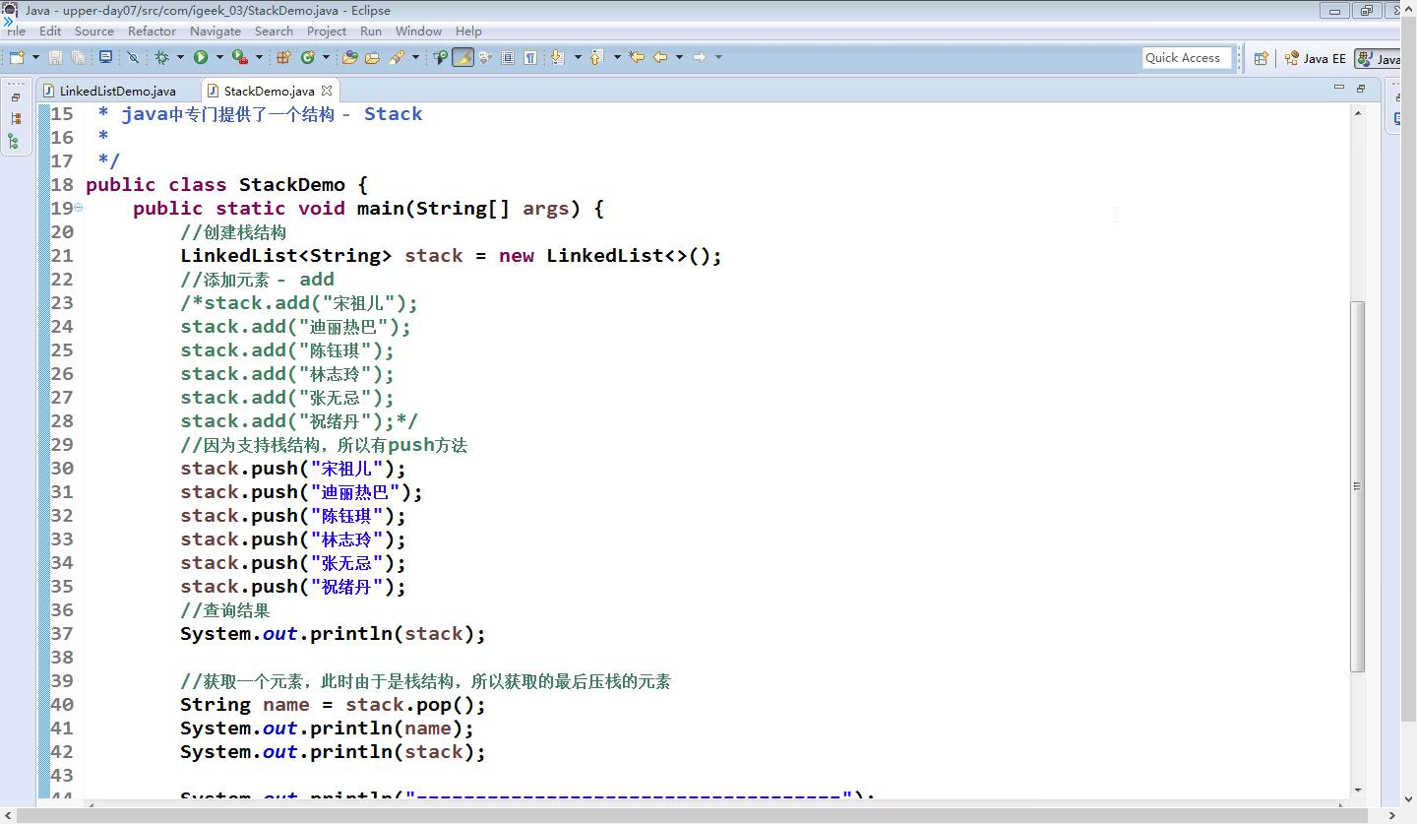Close the StackDemo.java tab

point(327,92)
